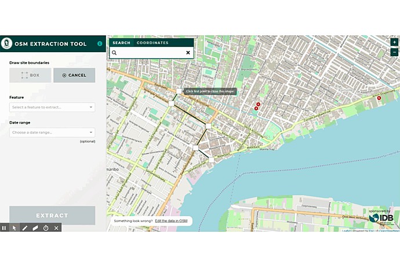Open Edit the data in OSM link
400x267 pixels.
pyautogui.click(x=171, y=221)
